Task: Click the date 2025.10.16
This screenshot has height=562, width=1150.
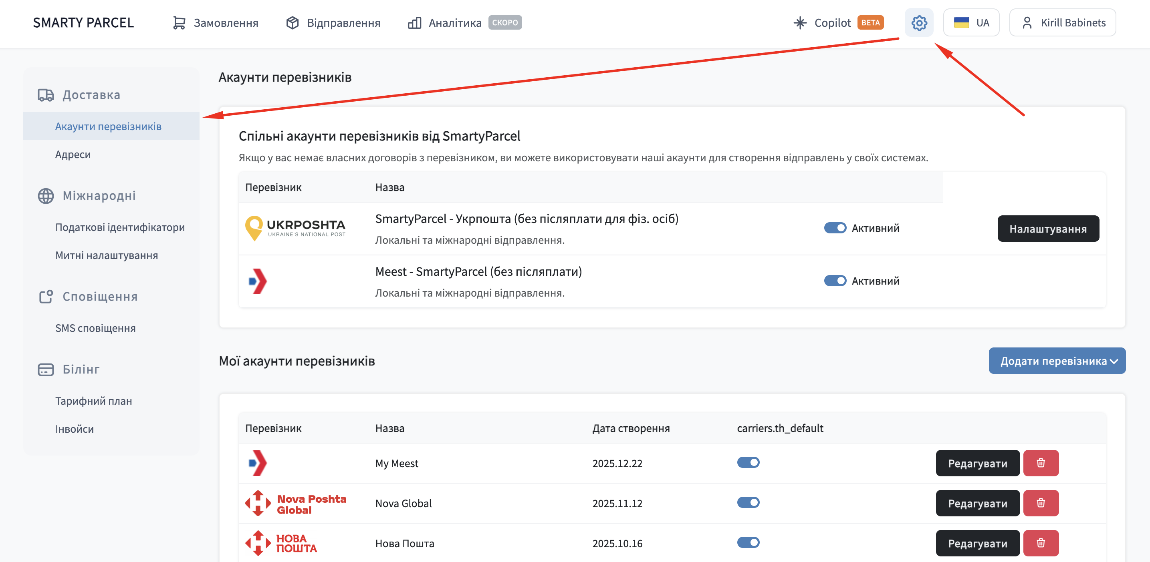Action: [617, 543]
